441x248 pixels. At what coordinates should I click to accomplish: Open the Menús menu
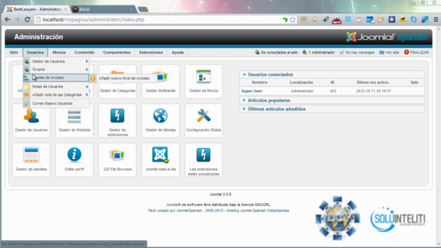pyautogui.click(x=59, y=52)
